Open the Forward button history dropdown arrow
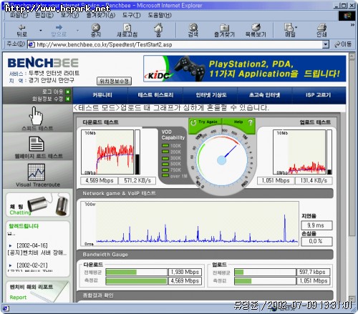The image size is (358, 314). (x=77, y=31)
